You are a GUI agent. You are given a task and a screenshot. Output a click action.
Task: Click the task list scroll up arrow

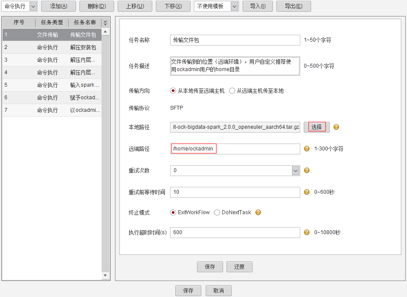(105, 32)
